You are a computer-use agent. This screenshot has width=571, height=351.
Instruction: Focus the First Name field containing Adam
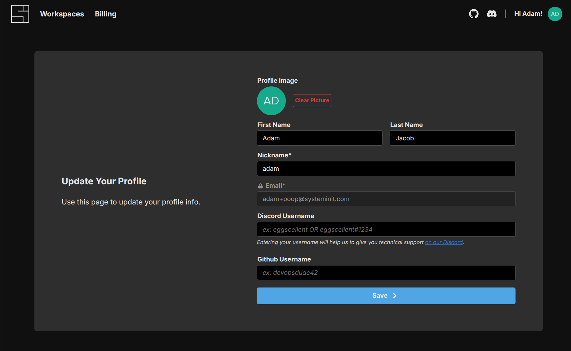coord(319,138)
